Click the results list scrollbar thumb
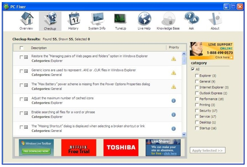Screen dimensions: 247x167 184,61
